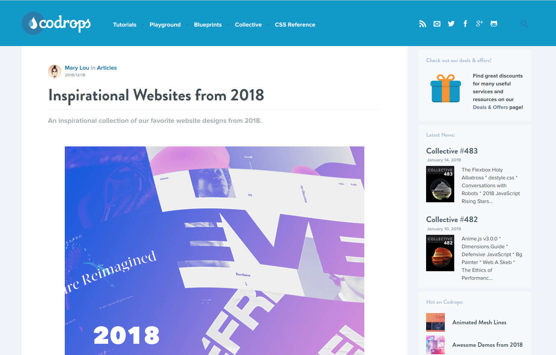Open the Google Plus icon
556x355 pixels.
click(480, 24)
